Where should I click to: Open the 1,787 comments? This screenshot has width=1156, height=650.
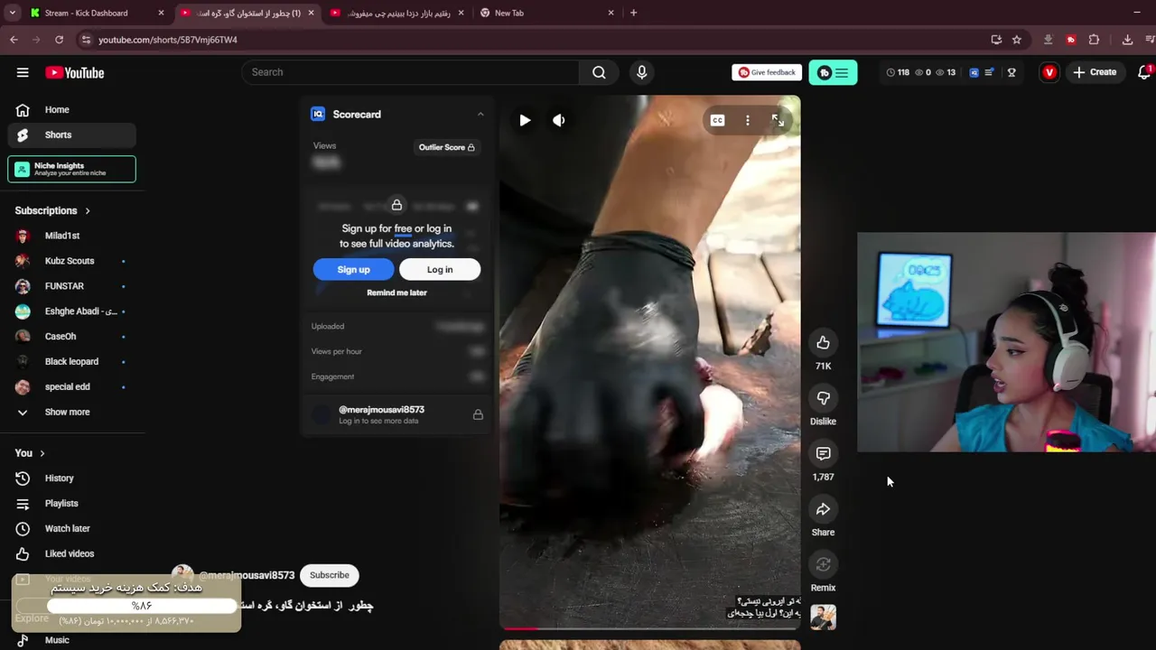(823, 453)
